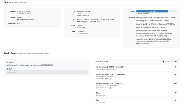Screen dimensions: 186x108
Task: Click the Status section heading
Action: [8, 2]
